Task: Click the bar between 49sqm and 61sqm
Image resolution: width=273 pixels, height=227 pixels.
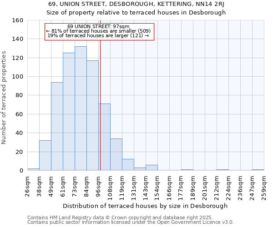Action: coord(57,127)
